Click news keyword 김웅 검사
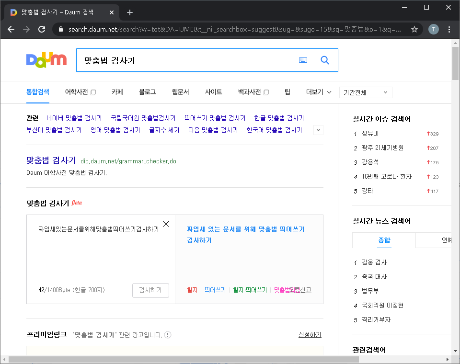 [x=374, y=262]
